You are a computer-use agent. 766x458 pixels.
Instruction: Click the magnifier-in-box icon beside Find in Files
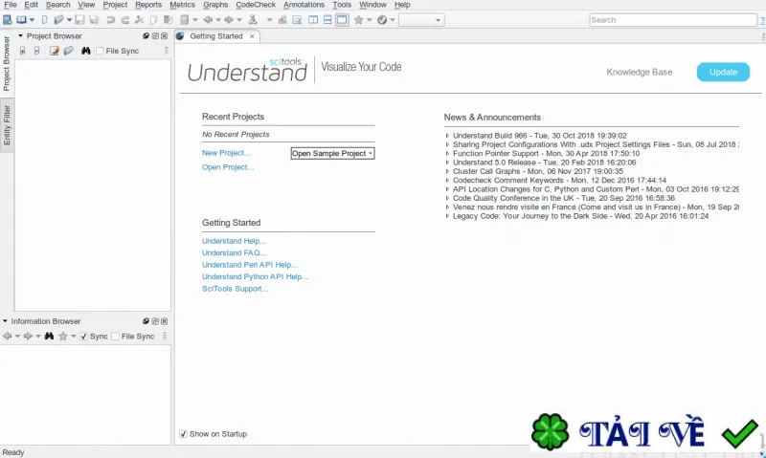coord(297,20)
